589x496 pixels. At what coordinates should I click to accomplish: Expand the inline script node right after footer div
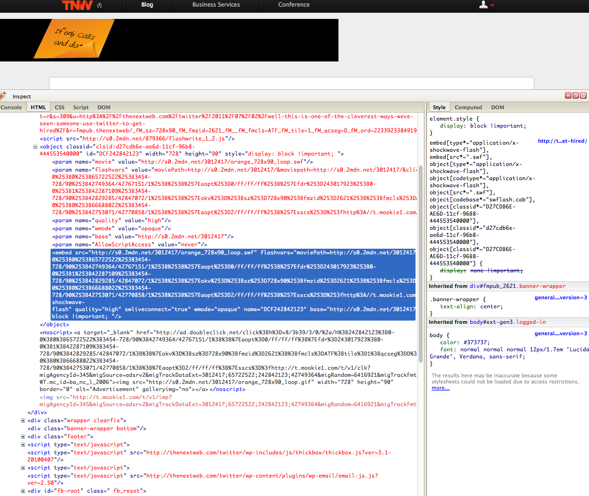tap(23, 444)
